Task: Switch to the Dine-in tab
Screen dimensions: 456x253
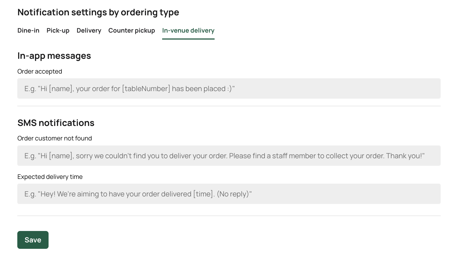Action: [28, 31]
